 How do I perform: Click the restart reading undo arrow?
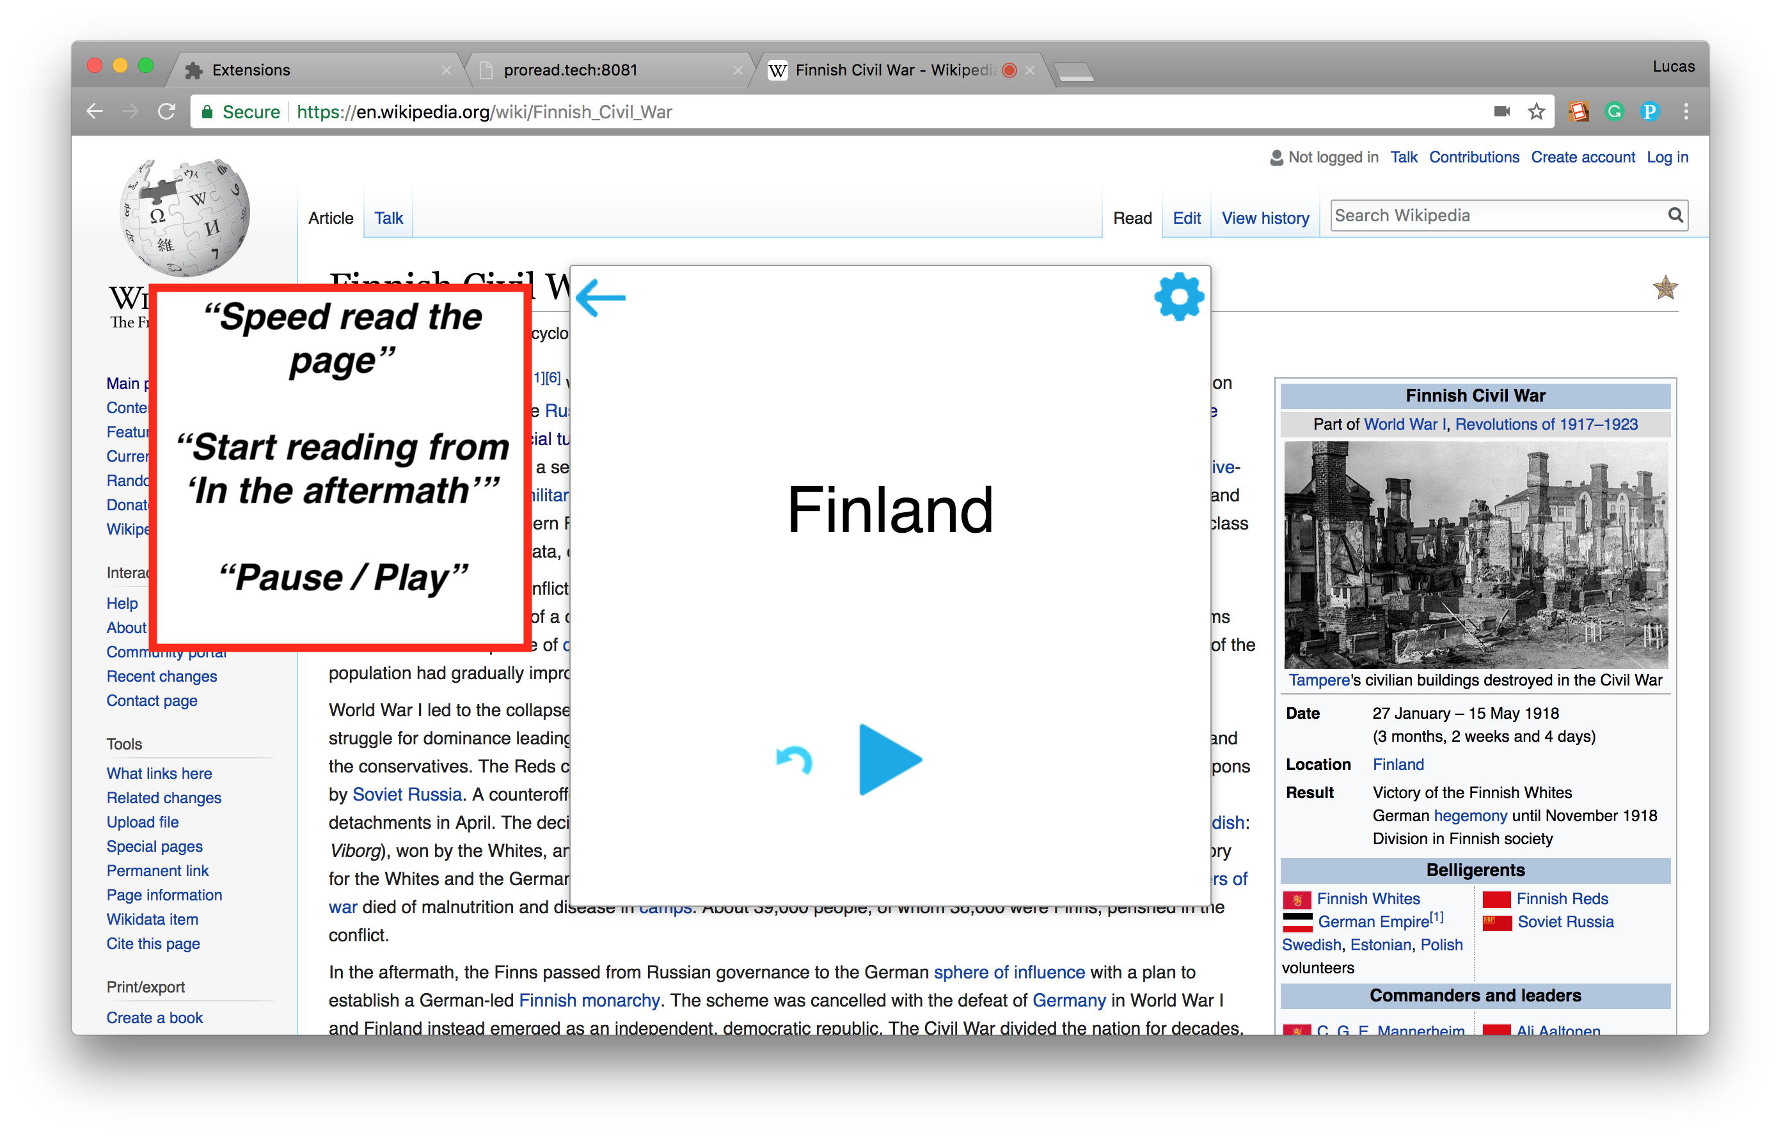point(795,760)
